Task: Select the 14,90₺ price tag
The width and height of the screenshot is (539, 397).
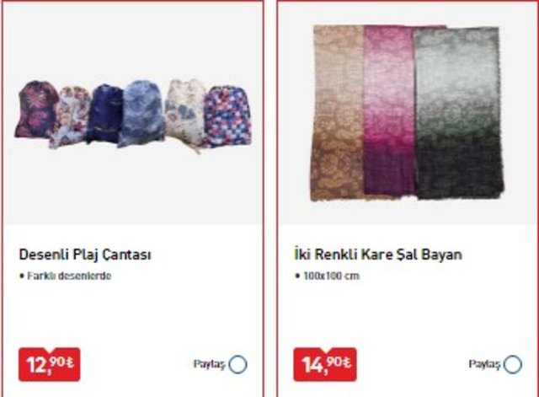Action: point(325,364)
